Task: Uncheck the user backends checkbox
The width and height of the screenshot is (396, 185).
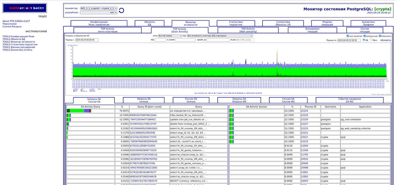Action: click(x=348, y=36)
